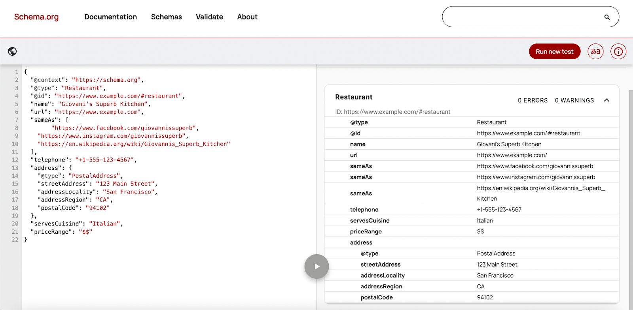The image size is (633, 310).
Task: Open the Schemas menu item
Action: pyautogui.click(x=167, y=17)
